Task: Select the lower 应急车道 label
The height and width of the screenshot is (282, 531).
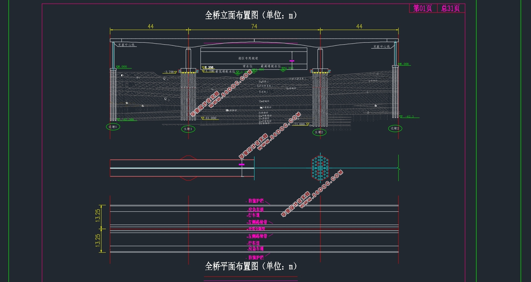Action: [x=256, y=249]
